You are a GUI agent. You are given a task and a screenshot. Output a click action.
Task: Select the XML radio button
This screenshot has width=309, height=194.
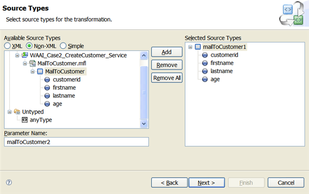tap(7, 46)
